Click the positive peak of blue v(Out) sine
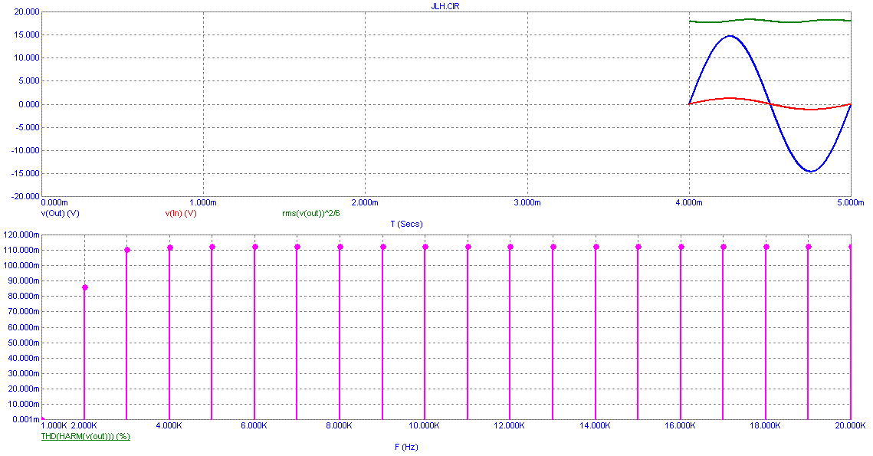Screen dimensions: 873x456 pos(730,36)
